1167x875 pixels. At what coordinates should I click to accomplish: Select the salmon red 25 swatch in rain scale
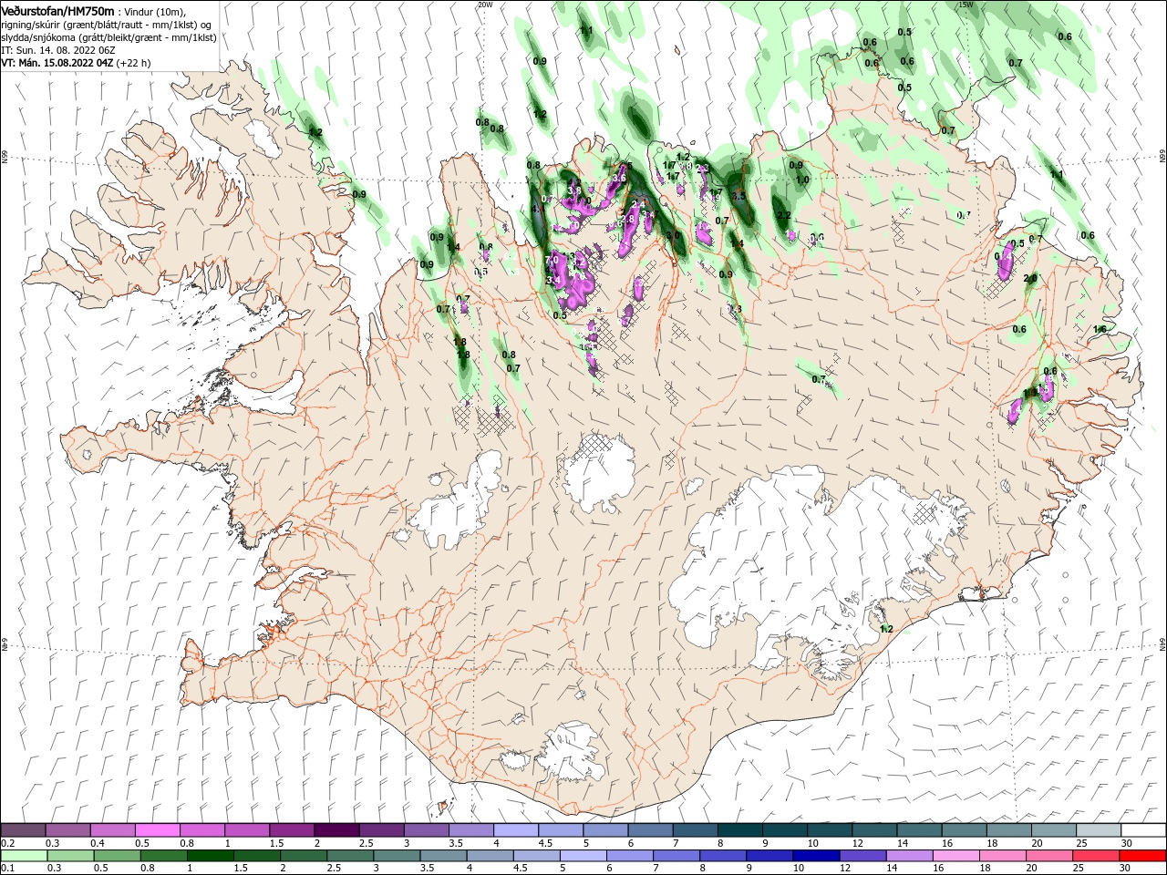1096,856
